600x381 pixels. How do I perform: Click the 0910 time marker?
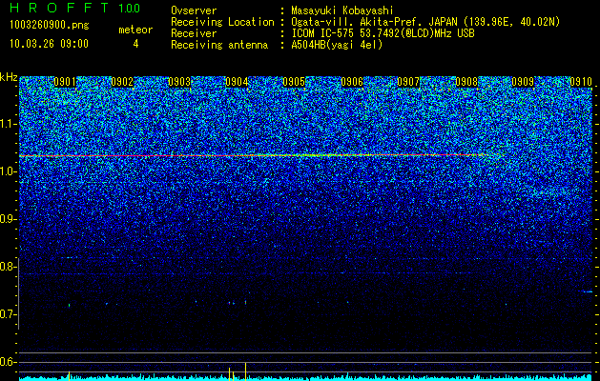tap(581, 82)
